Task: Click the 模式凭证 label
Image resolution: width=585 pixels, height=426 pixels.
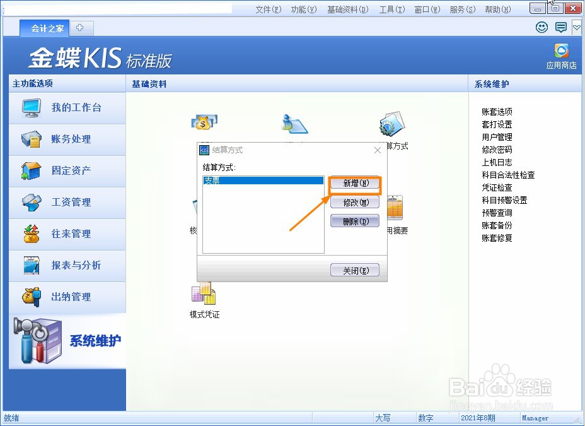Action: [x=204, y=314]
